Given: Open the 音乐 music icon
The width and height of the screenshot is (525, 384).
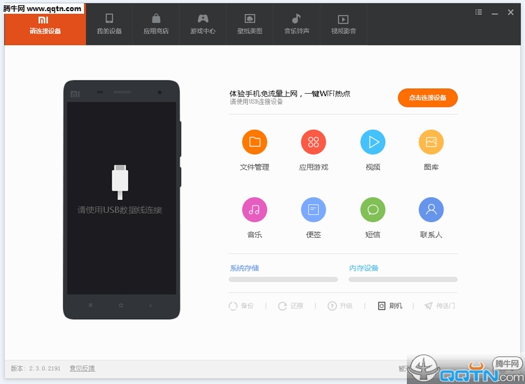Looking at the screenshot, I should point(255,210).
